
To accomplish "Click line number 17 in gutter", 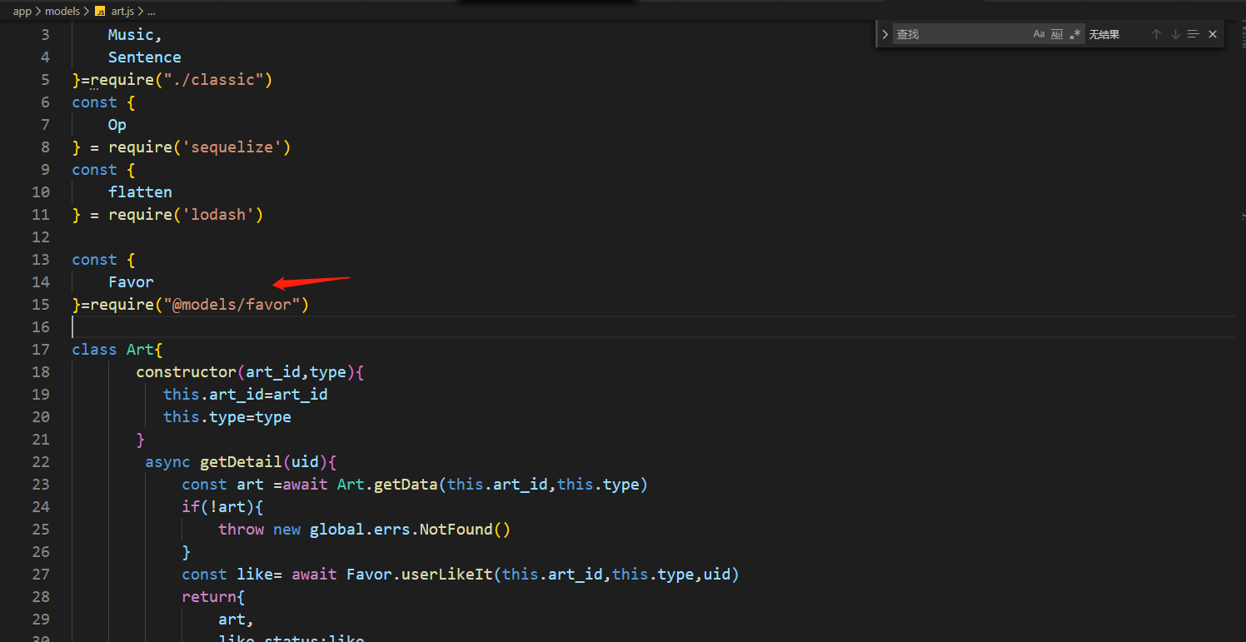I will pyautogui.click(x=41, y=349).
